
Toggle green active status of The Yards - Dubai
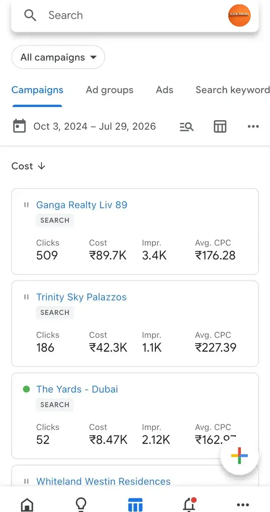pos(26,389)
